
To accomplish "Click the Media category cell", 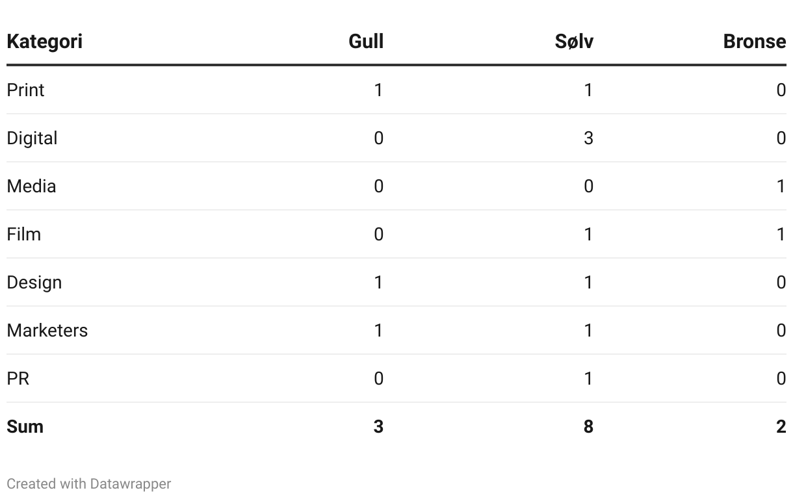I will 31,186.
